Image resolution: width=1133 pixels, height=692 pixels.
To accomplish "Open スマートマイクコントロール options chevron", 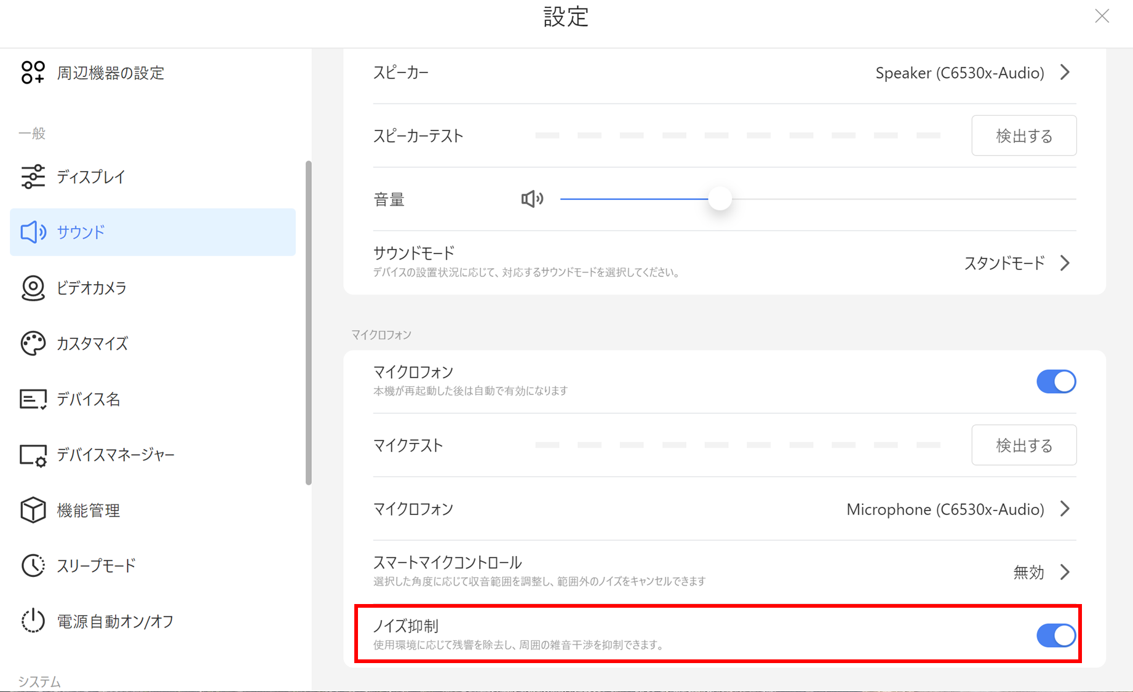I will click(x=1065, y=572).
